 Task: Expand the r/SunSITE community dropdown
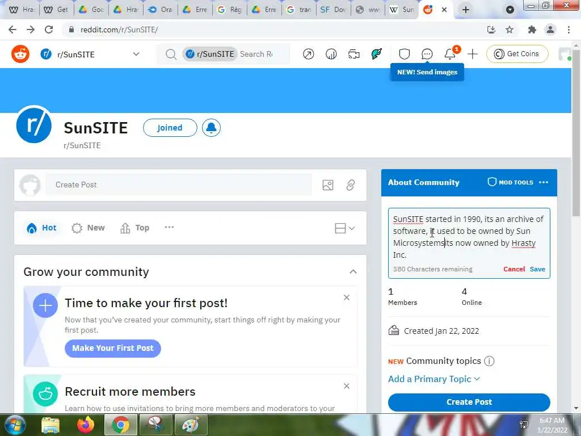tap(136, 54)
